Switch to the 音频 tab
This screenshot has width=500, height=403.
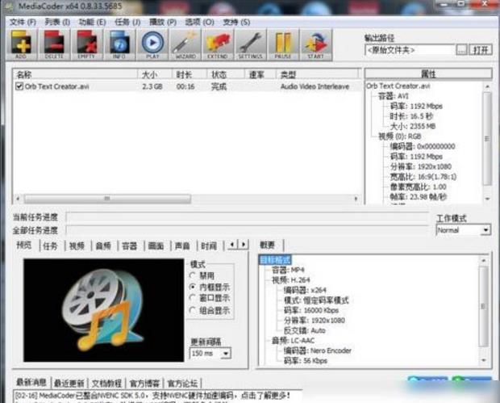(x=103, y=246)
